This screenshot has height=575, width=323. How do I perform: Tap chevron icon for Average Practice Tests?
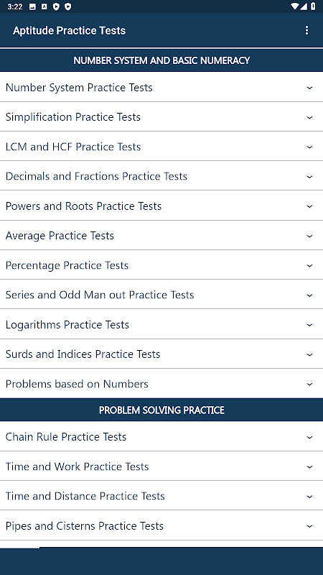tap(309, 236)
